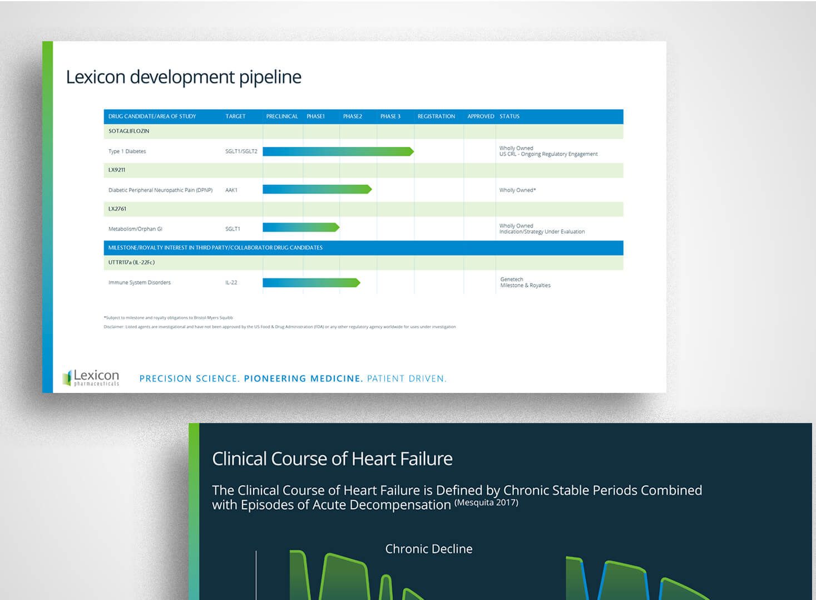
Task: Select the 'PHASE 3' column header
Action: click(390, 116)
